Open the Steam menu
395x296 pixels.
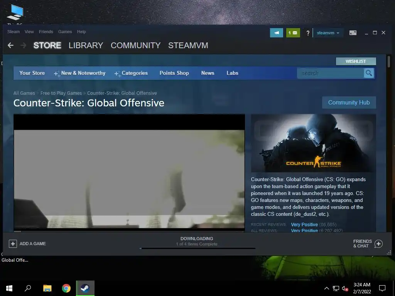point(14,32)
